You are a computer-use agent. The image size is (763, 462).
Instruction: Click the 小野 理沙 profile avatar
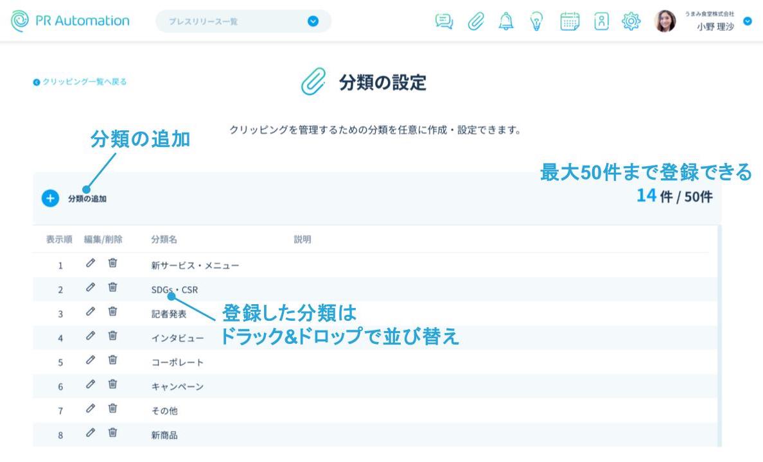[665, 21]
